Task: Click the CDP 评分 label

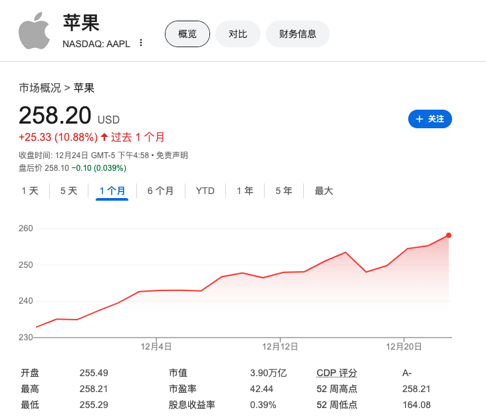Action: pyautogui.click(x=337, y=373)
